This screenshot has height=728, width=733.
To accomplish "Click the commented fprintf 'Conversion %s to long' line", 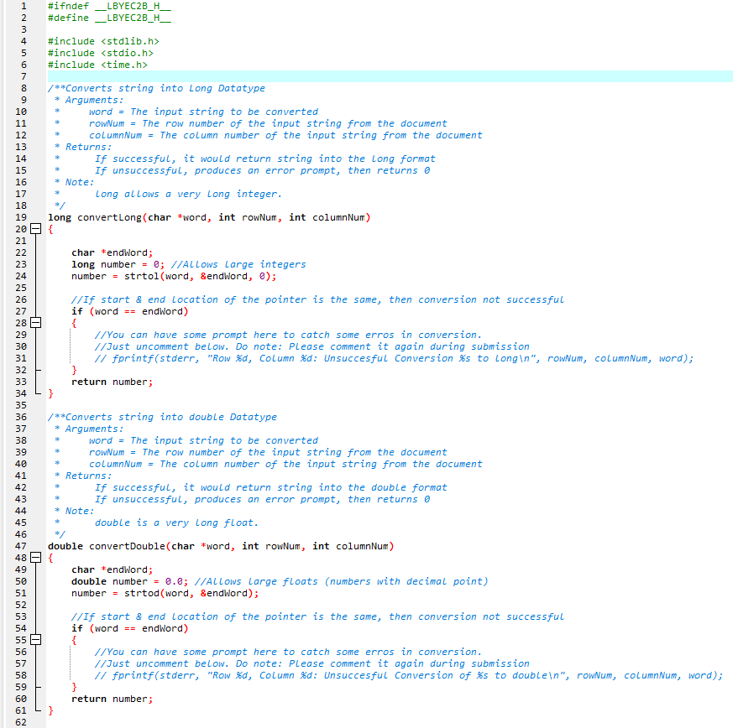I will (x=394, y=358).
